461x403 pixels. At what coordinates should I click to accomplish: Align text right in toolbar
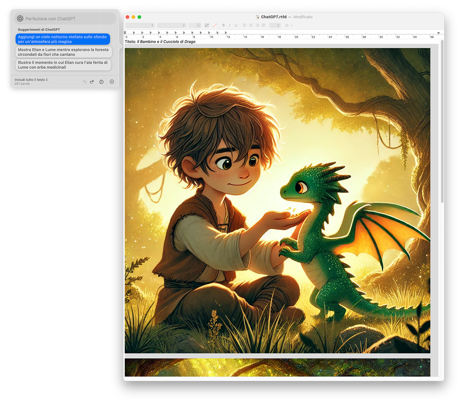[257, 25]
